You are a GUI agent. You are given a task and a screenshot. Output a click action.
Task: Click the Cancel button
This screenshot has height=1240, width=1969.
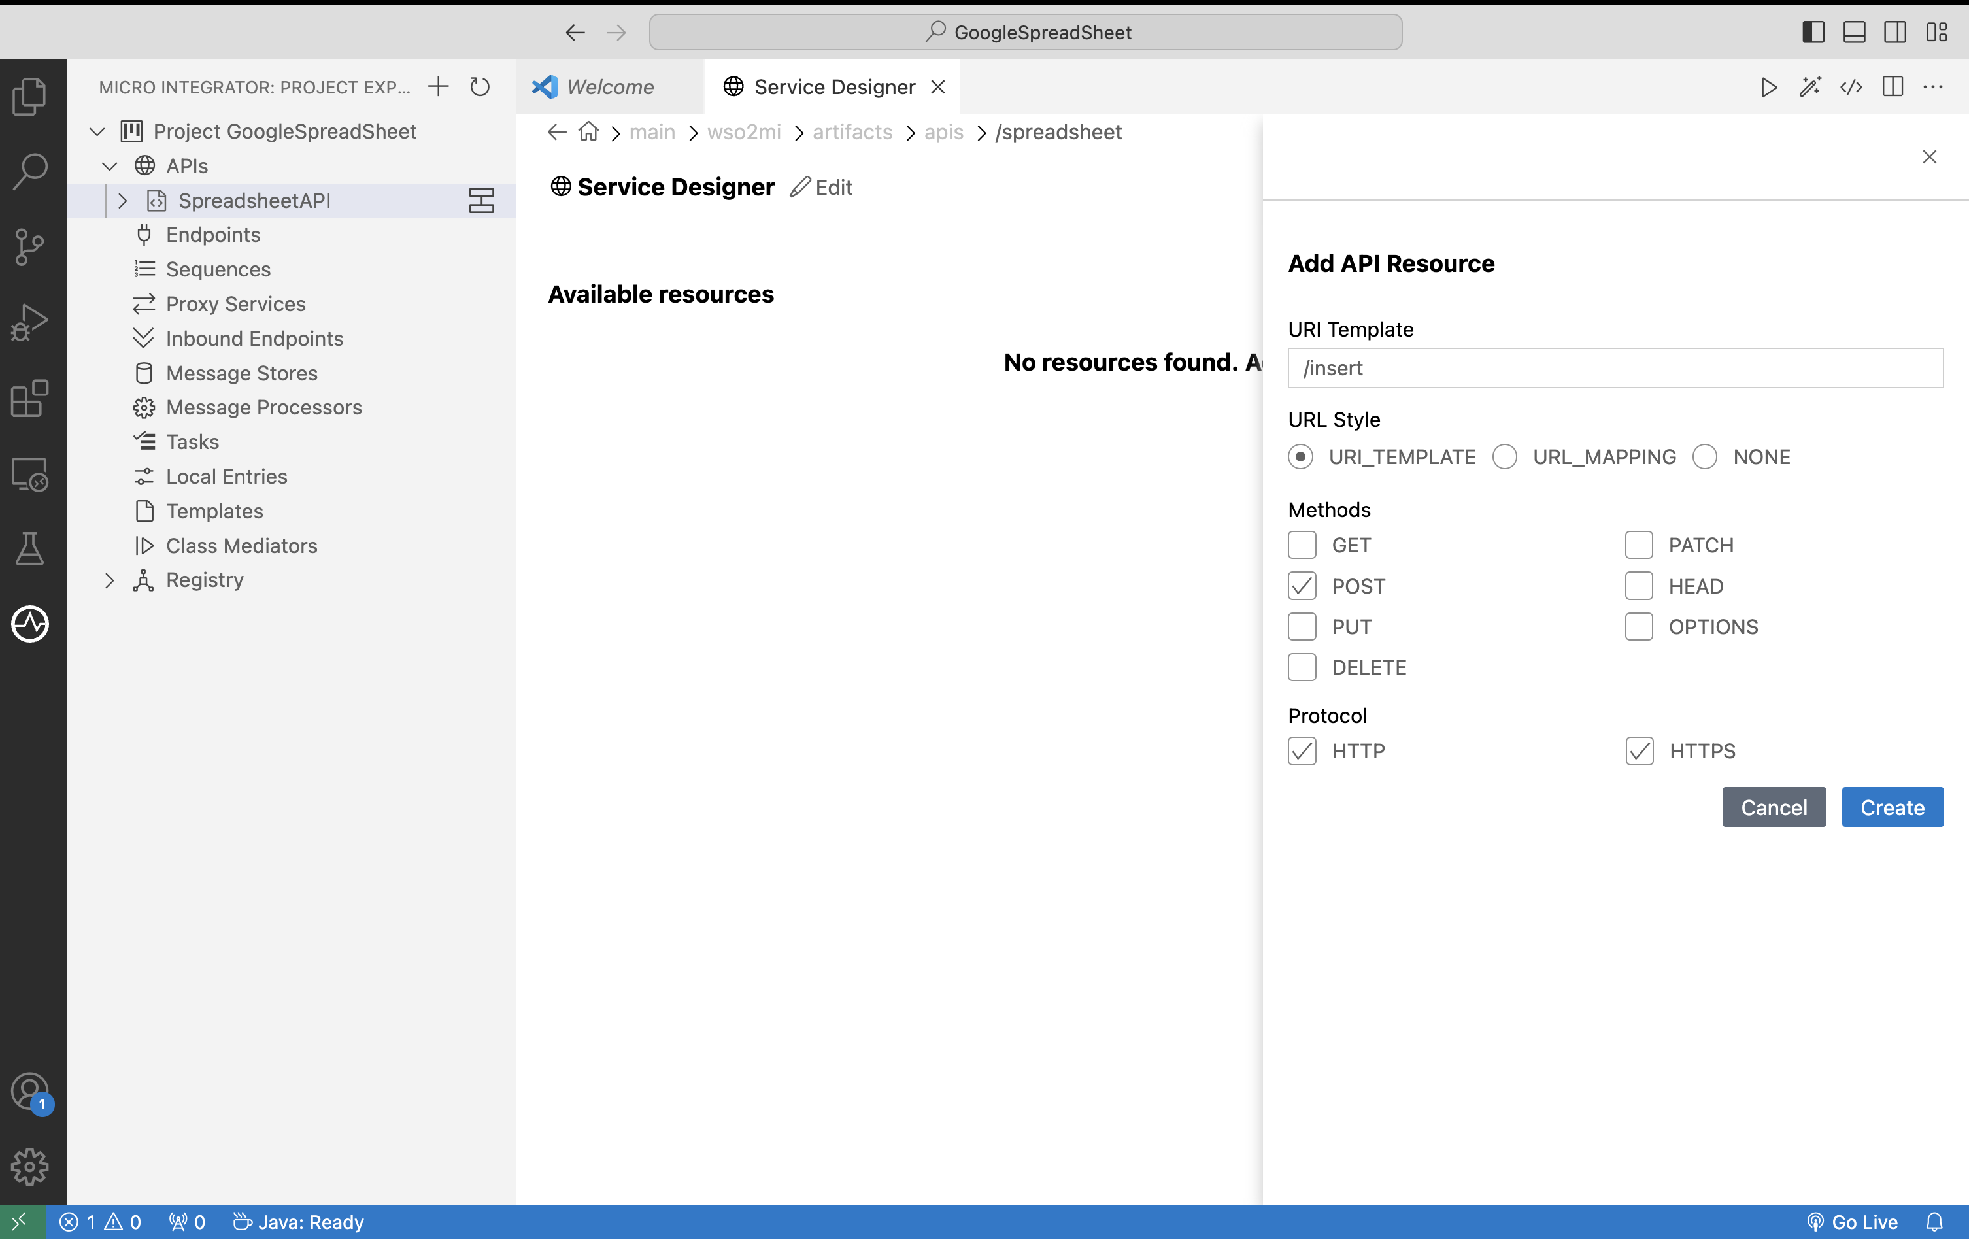[x=1774, y=807]
